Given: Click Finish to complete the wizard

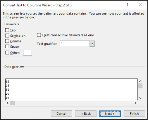Looking at the screenshot, I should pyautogui.click(x=134, y=114).
